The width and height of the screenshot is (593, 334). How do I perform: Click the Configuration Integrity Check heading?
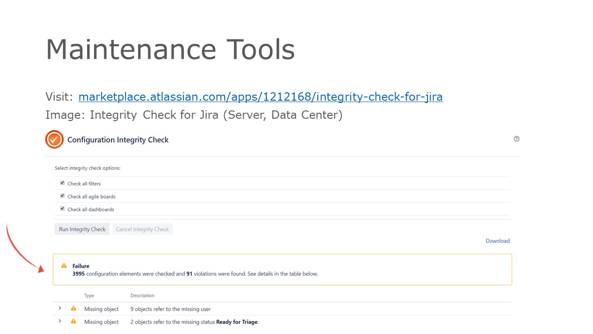[118, 140]
